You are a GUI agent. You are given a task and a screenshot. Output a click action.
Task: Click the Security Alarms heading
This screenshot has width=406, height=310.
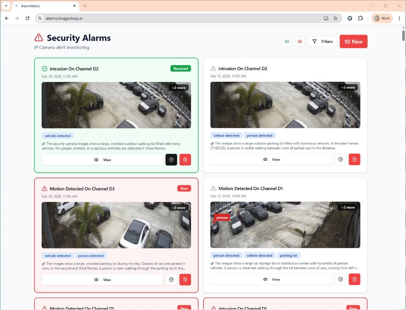click(79, 38)
